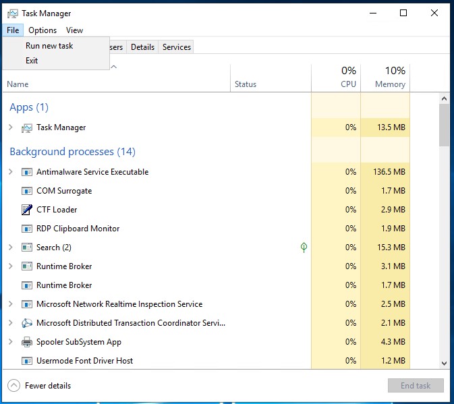The height and width of the screenshot is (404, 454).
Task: Click the End task button
Action: [416, 386]
